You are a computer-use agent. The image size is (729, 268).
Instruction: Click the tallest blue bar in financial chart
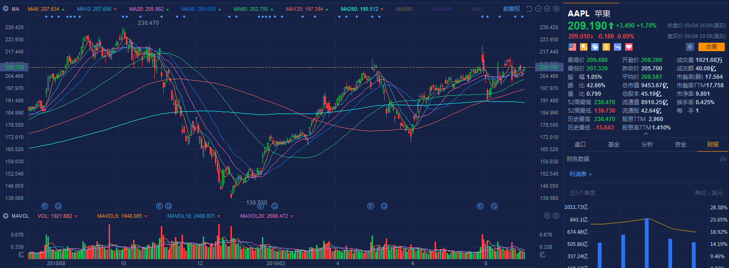coord(647,243)
